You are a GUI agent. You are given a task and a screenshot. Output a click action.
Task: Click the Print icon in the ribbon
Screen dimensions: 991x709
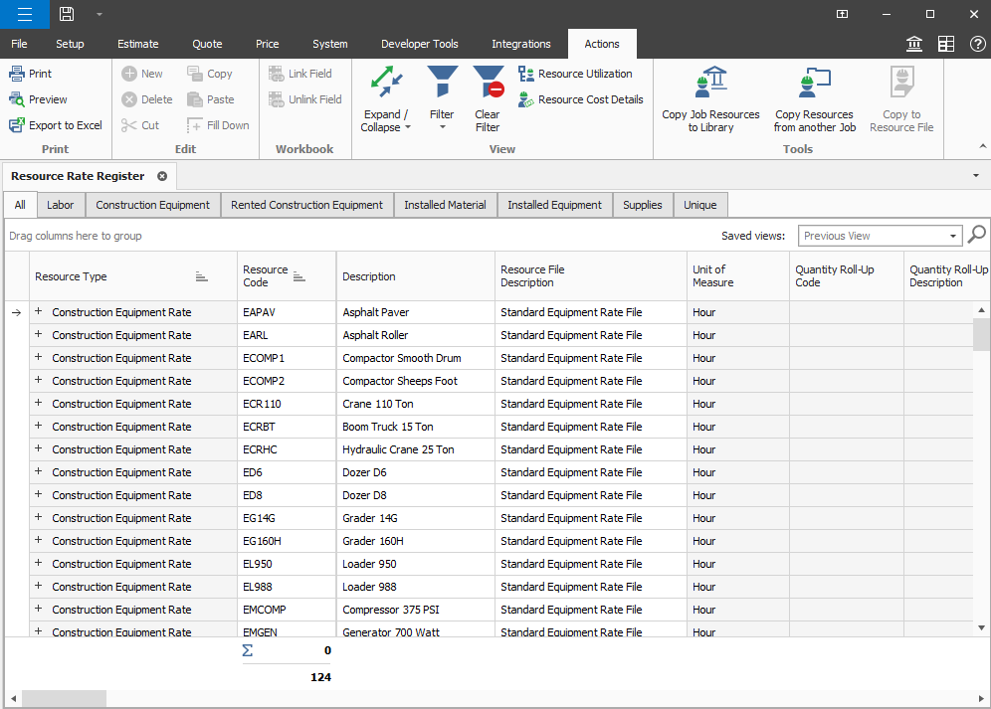pyautogui.click(x=17, y=74)
